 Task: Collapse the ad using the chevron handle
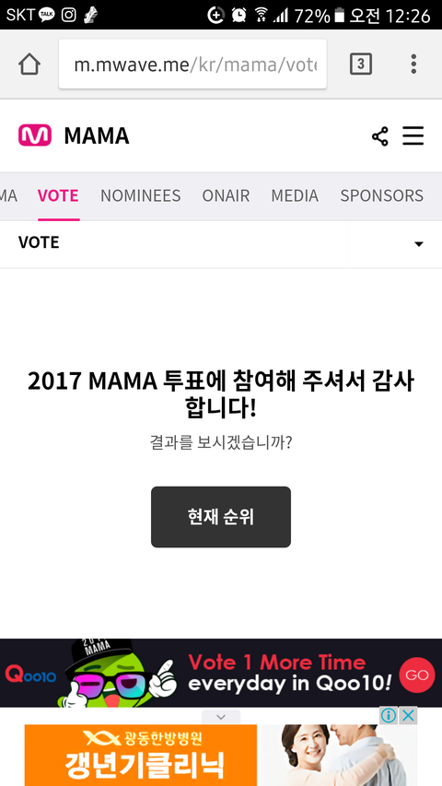click(x=221, y=717)
